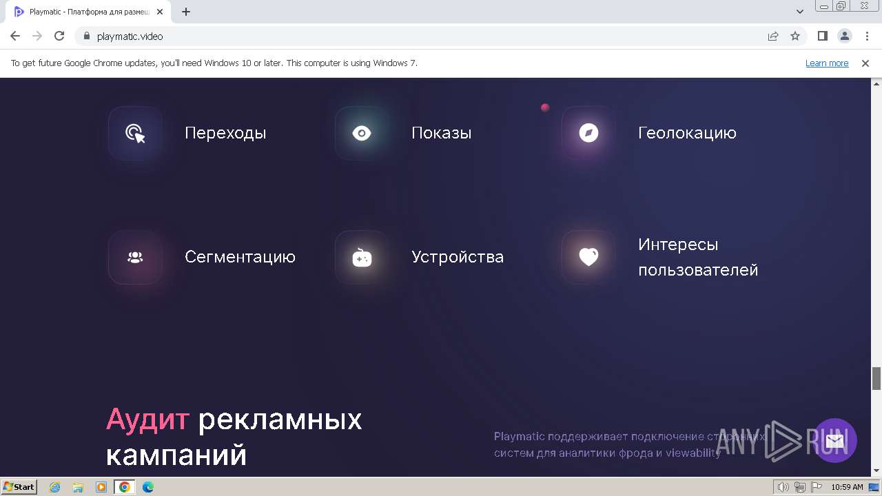
Task: Click the Показы eye icon
Action: click(362, 133)
